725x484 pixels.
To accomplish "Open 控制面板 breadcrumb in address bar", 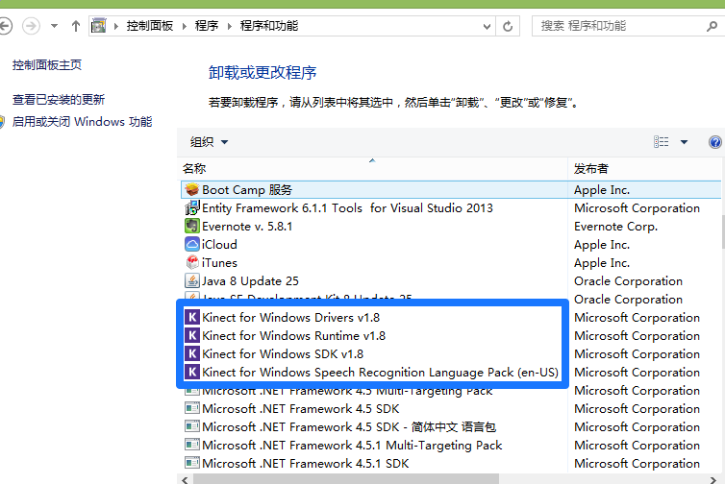I will pos(150,26).
